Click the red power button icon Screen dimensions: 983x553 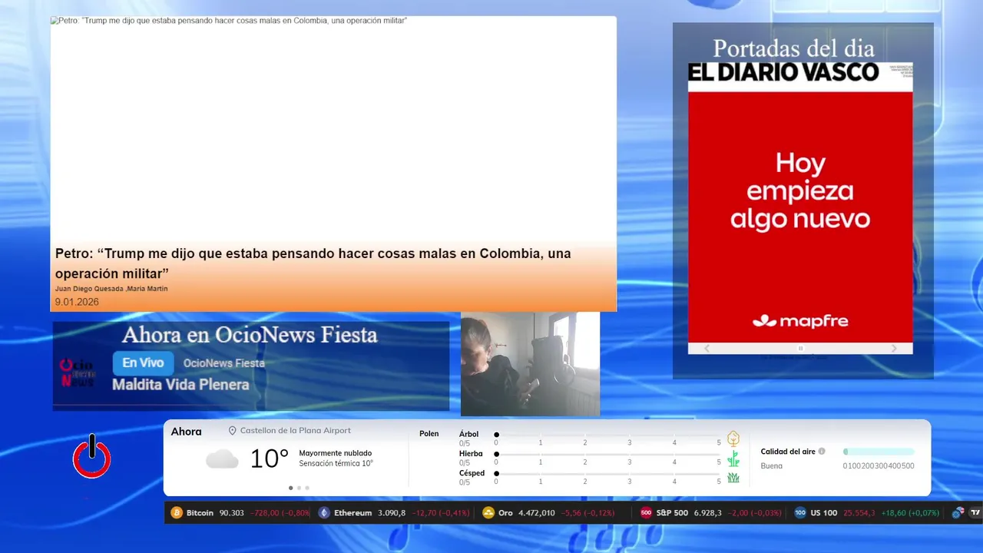click(x=92, y=458)
